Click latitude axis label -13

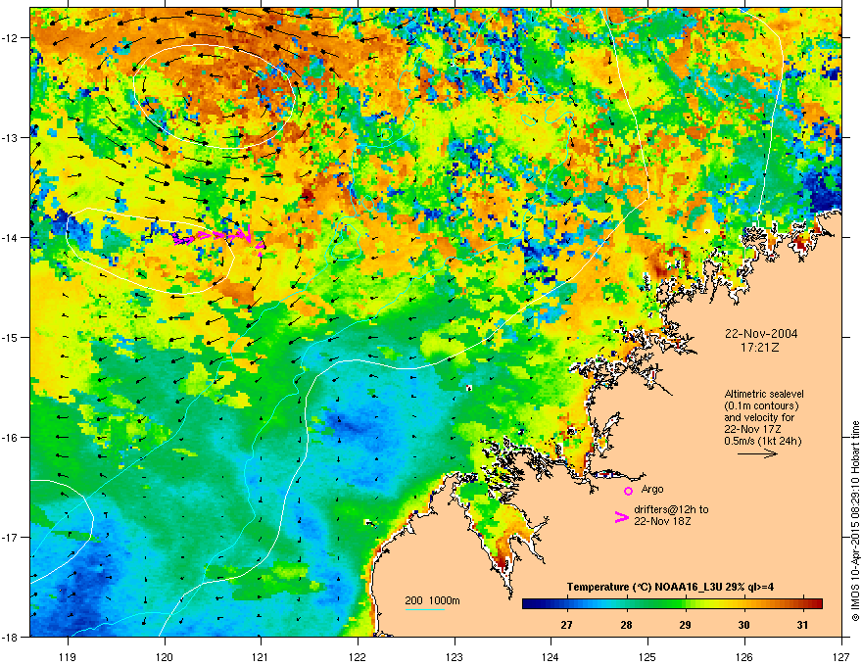10,138
